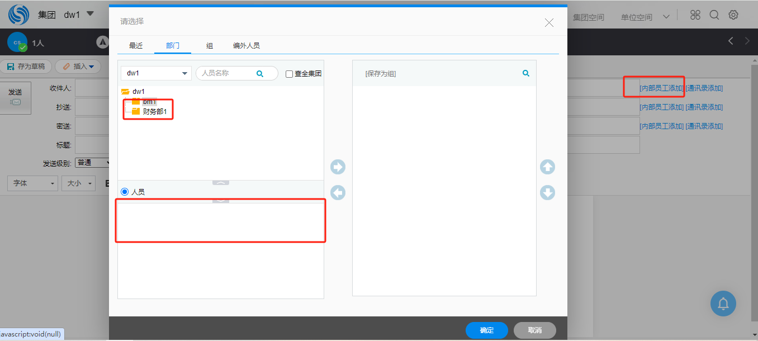The width and height of the screenshot is (758, 341).
Task: Move selected item up
Action: [547, 167]
